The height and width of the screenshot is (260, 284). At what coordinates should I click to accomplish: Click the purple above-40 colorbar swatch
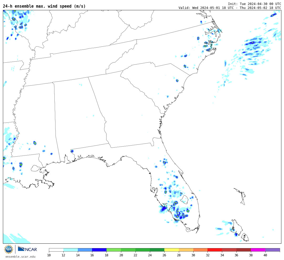(x=273, y=250)
